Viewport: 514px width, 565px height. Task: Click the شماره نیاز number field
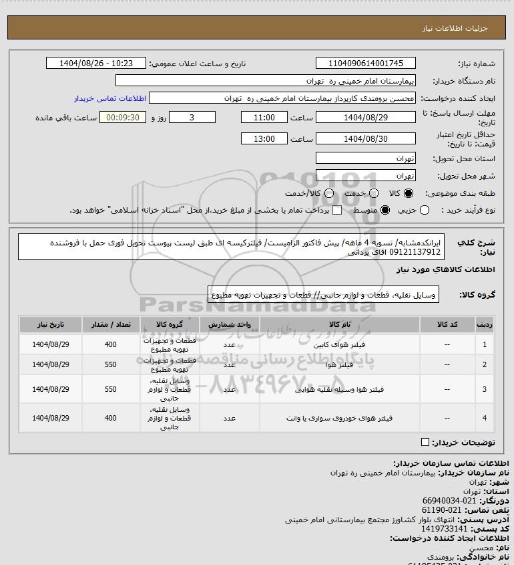[x=365, y=63]
